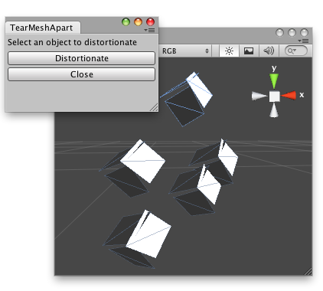Toggle scene audio speaker icon
Image resolution: width=323 pixels, height=291 pixels.
pyautogui.click(x=269, y=51)
